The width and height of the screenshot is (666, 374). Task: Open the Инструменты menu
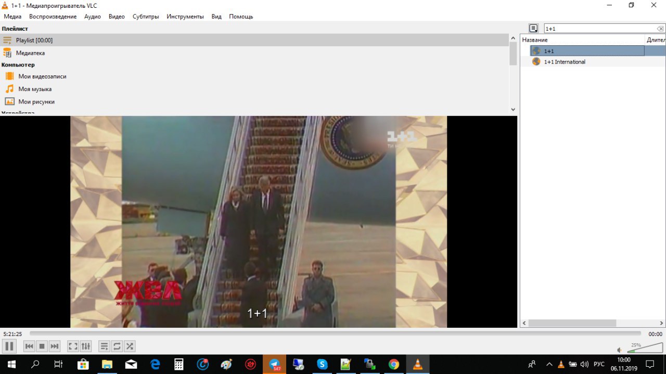185,17
